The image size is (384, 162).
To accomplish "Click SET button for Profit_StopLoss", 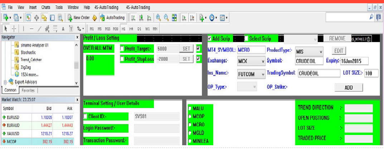I will click(x=186, y=59).
